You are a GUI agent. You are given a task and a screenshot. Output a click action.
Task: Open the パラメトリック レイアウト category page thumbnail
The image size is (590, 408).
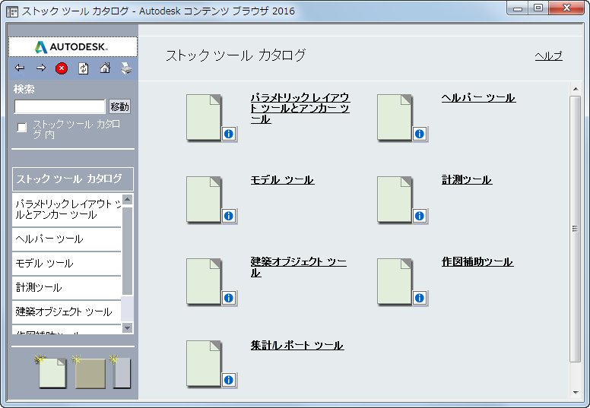click(x=204, y=117)
